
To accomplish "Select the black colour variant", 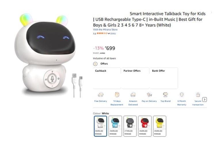I will (130, 126).
